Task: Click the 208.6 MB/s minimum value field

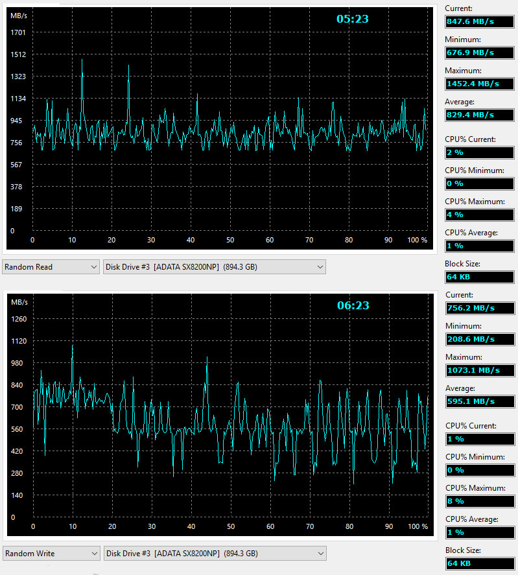Action: (479, 339)
